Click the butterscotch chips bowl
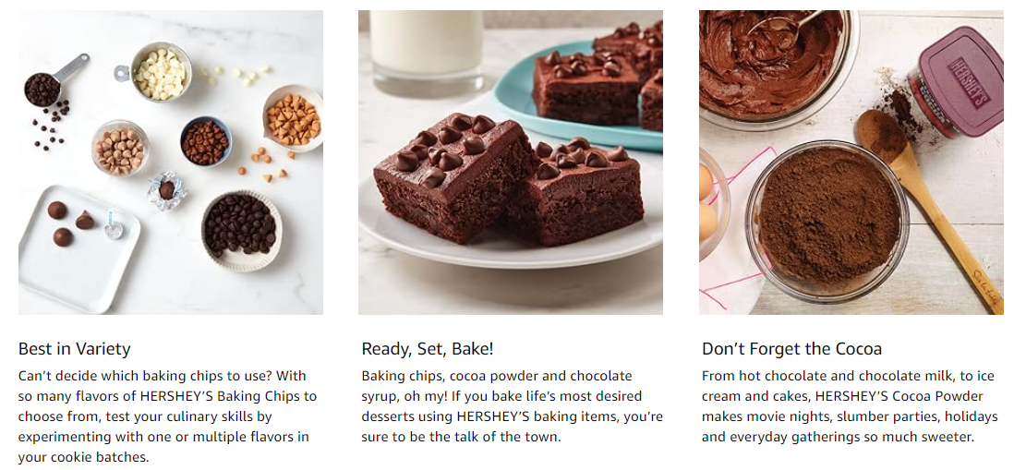1014x470 pixels. pyautogui.click(x=293, y=118)
